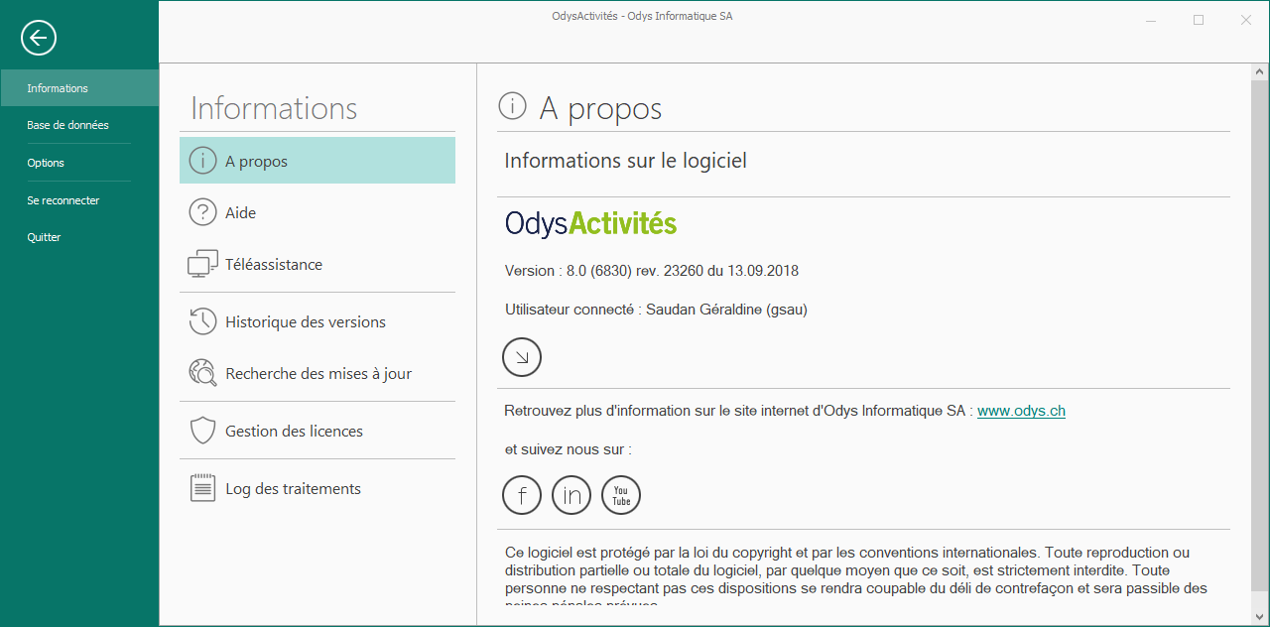This screenshot has height=627, width=1270.
Task: Open Historique des versions
Action: [317, 321]
